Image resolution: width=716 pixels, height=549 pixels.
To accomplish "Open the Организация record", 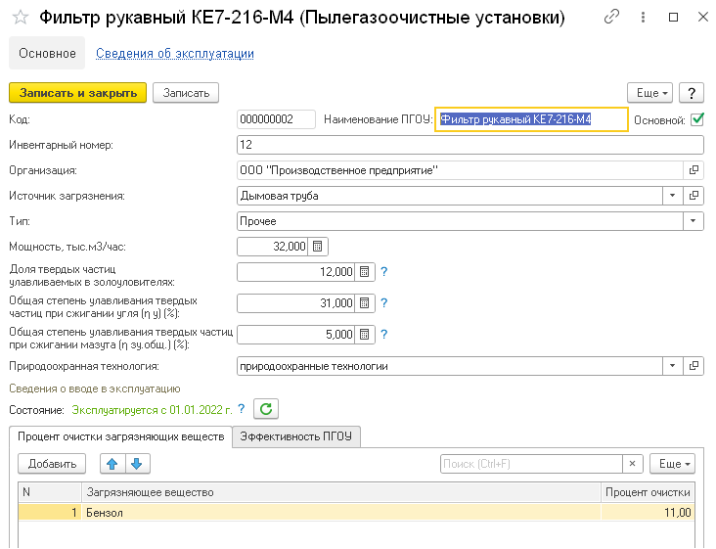I will coord(694,170).
